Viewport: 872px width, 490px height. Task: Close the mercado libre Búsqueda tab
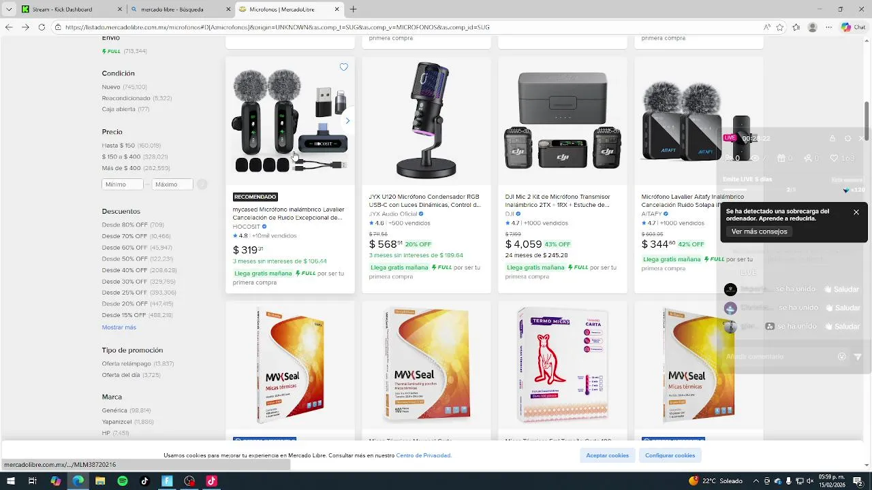[x=229, y=10]
